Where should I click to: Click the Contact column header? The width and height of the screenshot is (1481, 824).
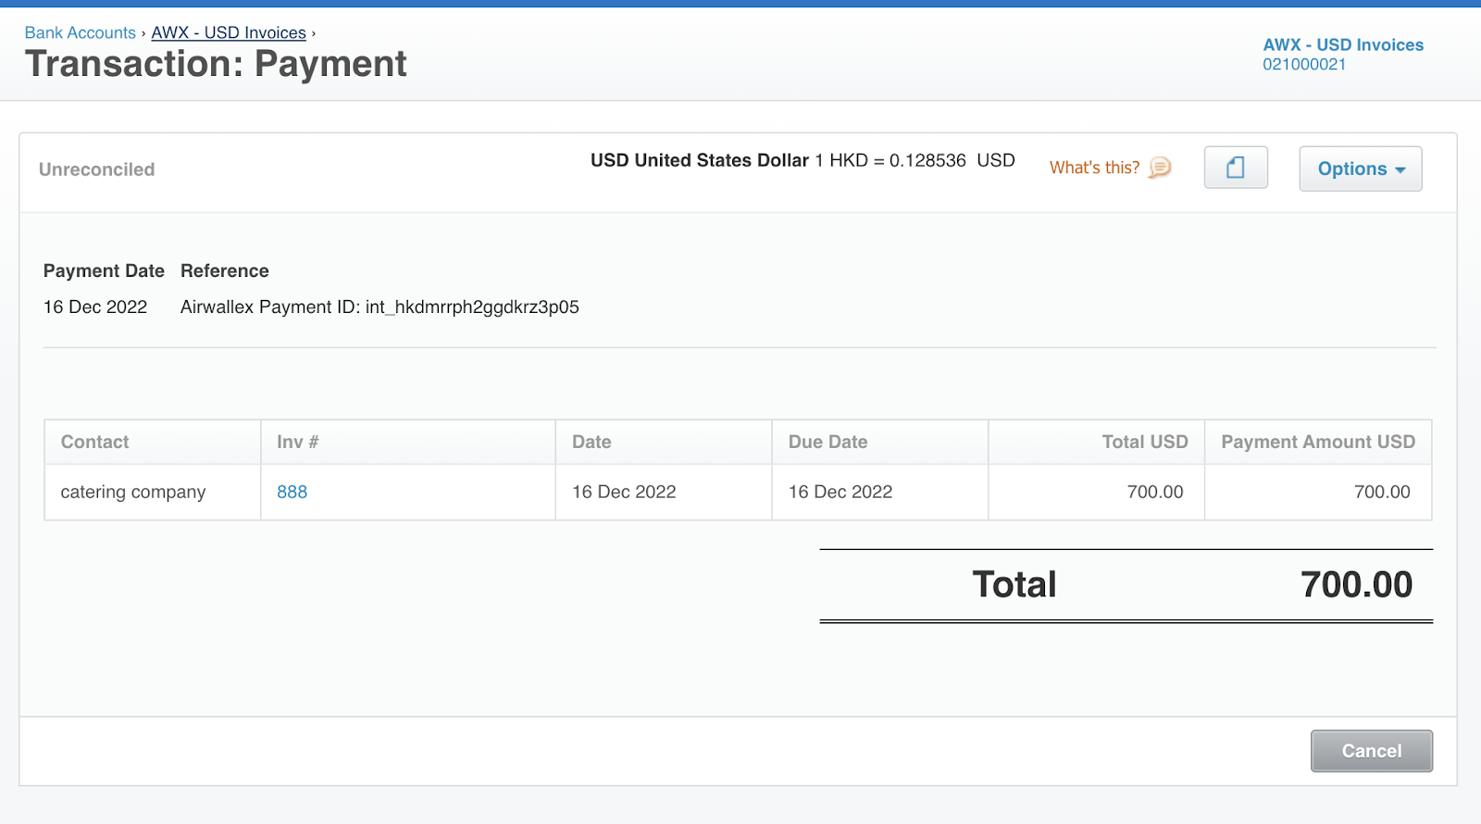click(x=94, y=442)
